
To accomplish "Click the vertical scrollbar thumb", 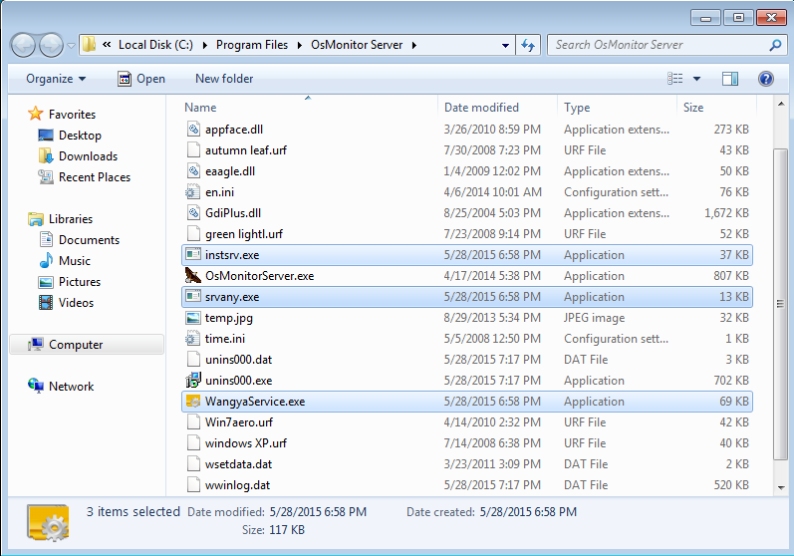I will [780, 304].
